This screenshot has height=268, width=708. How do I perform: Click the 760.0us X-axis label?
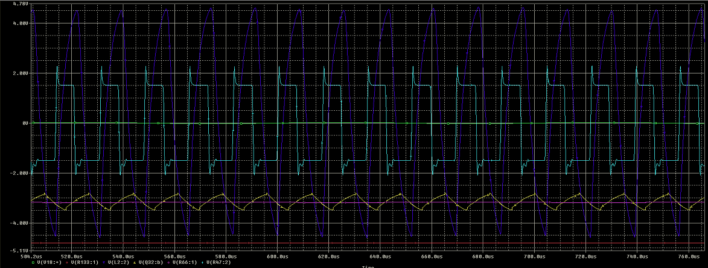(x=689, y=257)
